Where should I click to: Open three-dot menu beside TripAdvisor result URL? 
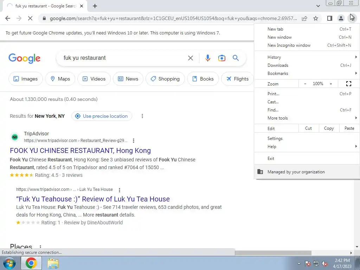pyautogui.click(x=134, y=141)
